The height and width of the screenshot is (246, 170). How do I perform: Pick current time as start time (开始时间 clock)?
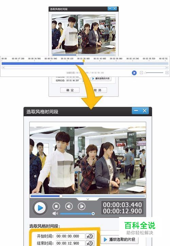coord(90,236)
